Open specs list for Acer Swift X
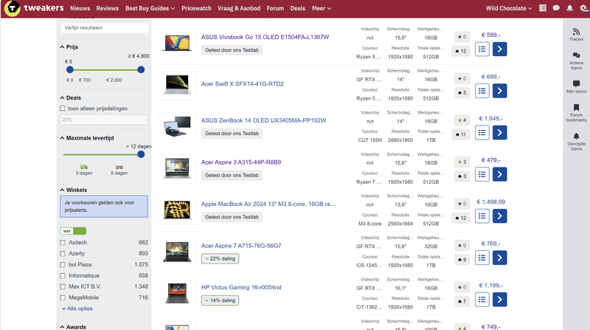The height and width of the screenshot is (330, 590). 482,91
